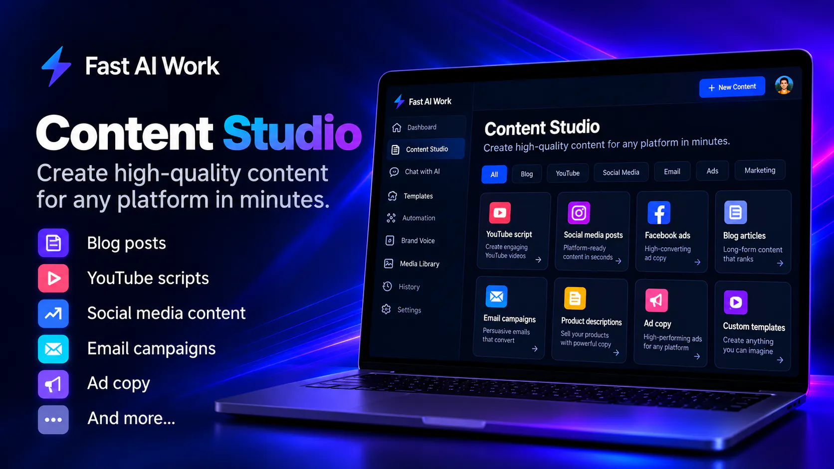The width and height of the screenshot is (834, 469).
Task: Click the Dashboard home icon in sidebar
Action: click(x=397, y=128)
